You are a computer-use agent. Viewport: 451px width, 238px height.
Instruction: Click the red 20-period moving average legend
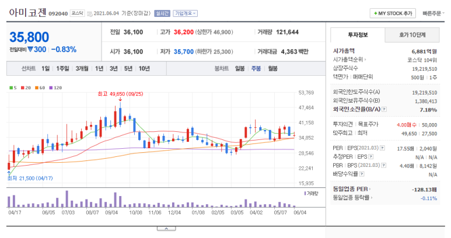pyautogui.click(x=26, y=87)
